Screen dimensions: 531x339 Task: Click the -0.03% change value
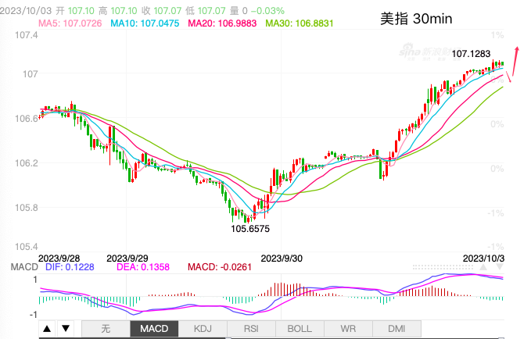point(267,11)
